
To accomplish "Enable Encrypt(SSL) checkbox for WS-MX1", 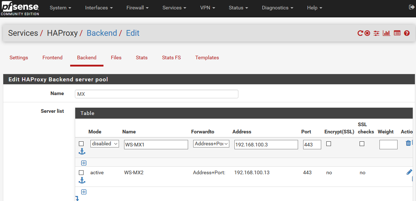I will tap(329, 144).
